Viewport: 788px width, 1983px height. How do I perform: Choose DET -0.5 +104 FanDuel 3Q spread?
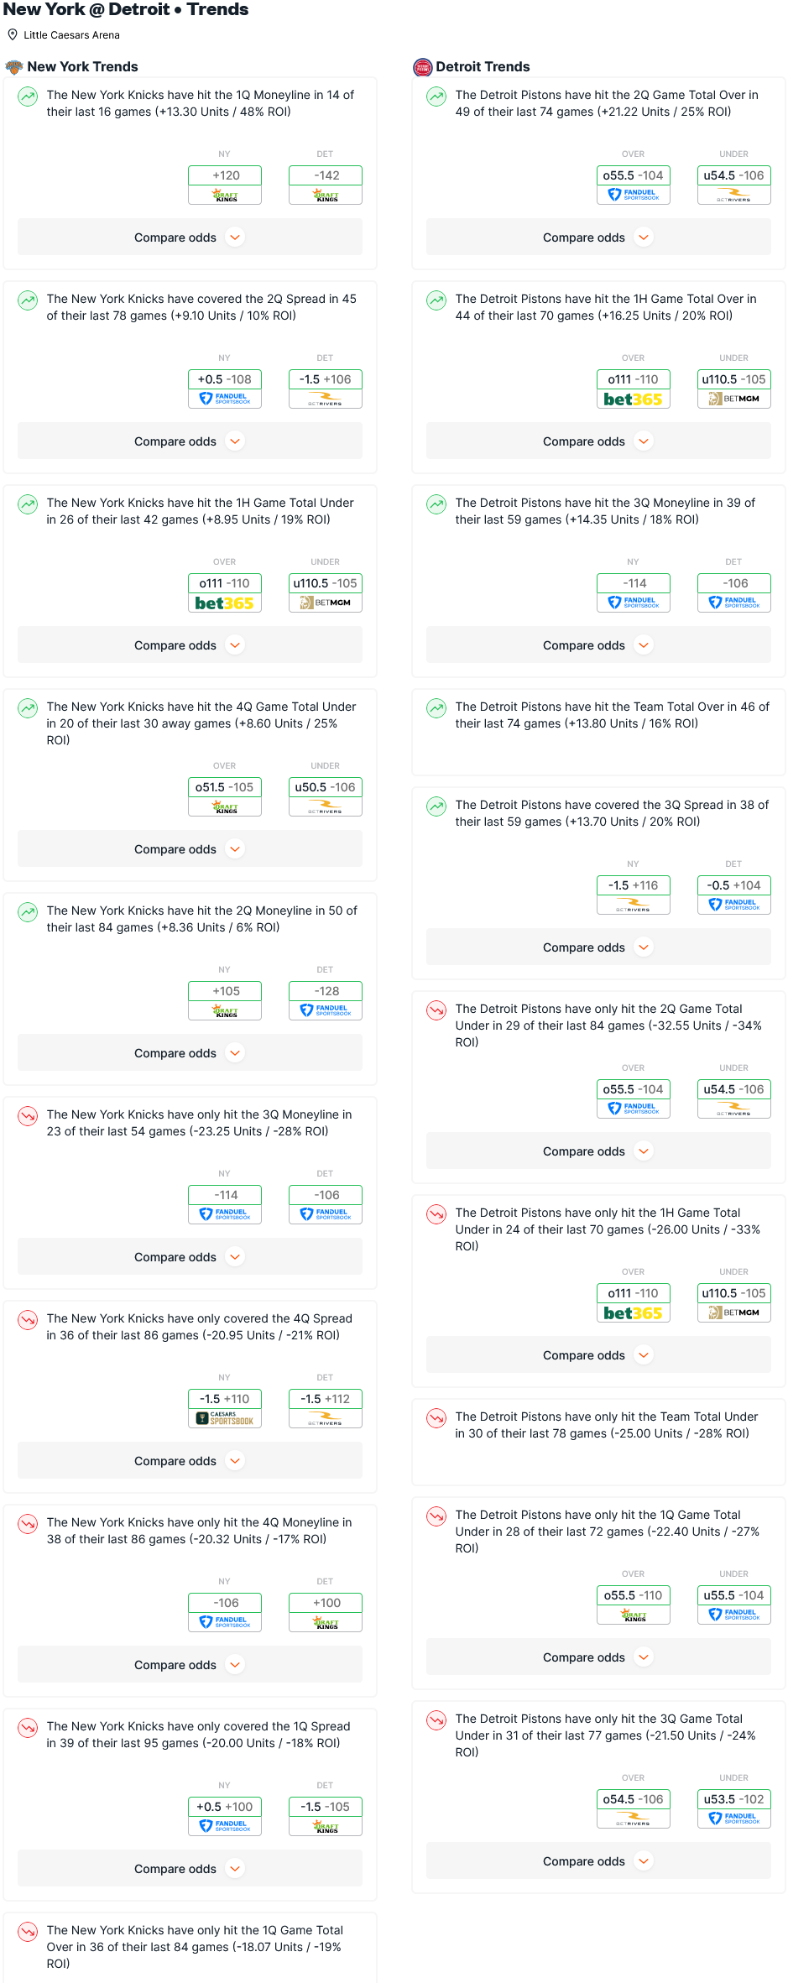coord(733,895)
